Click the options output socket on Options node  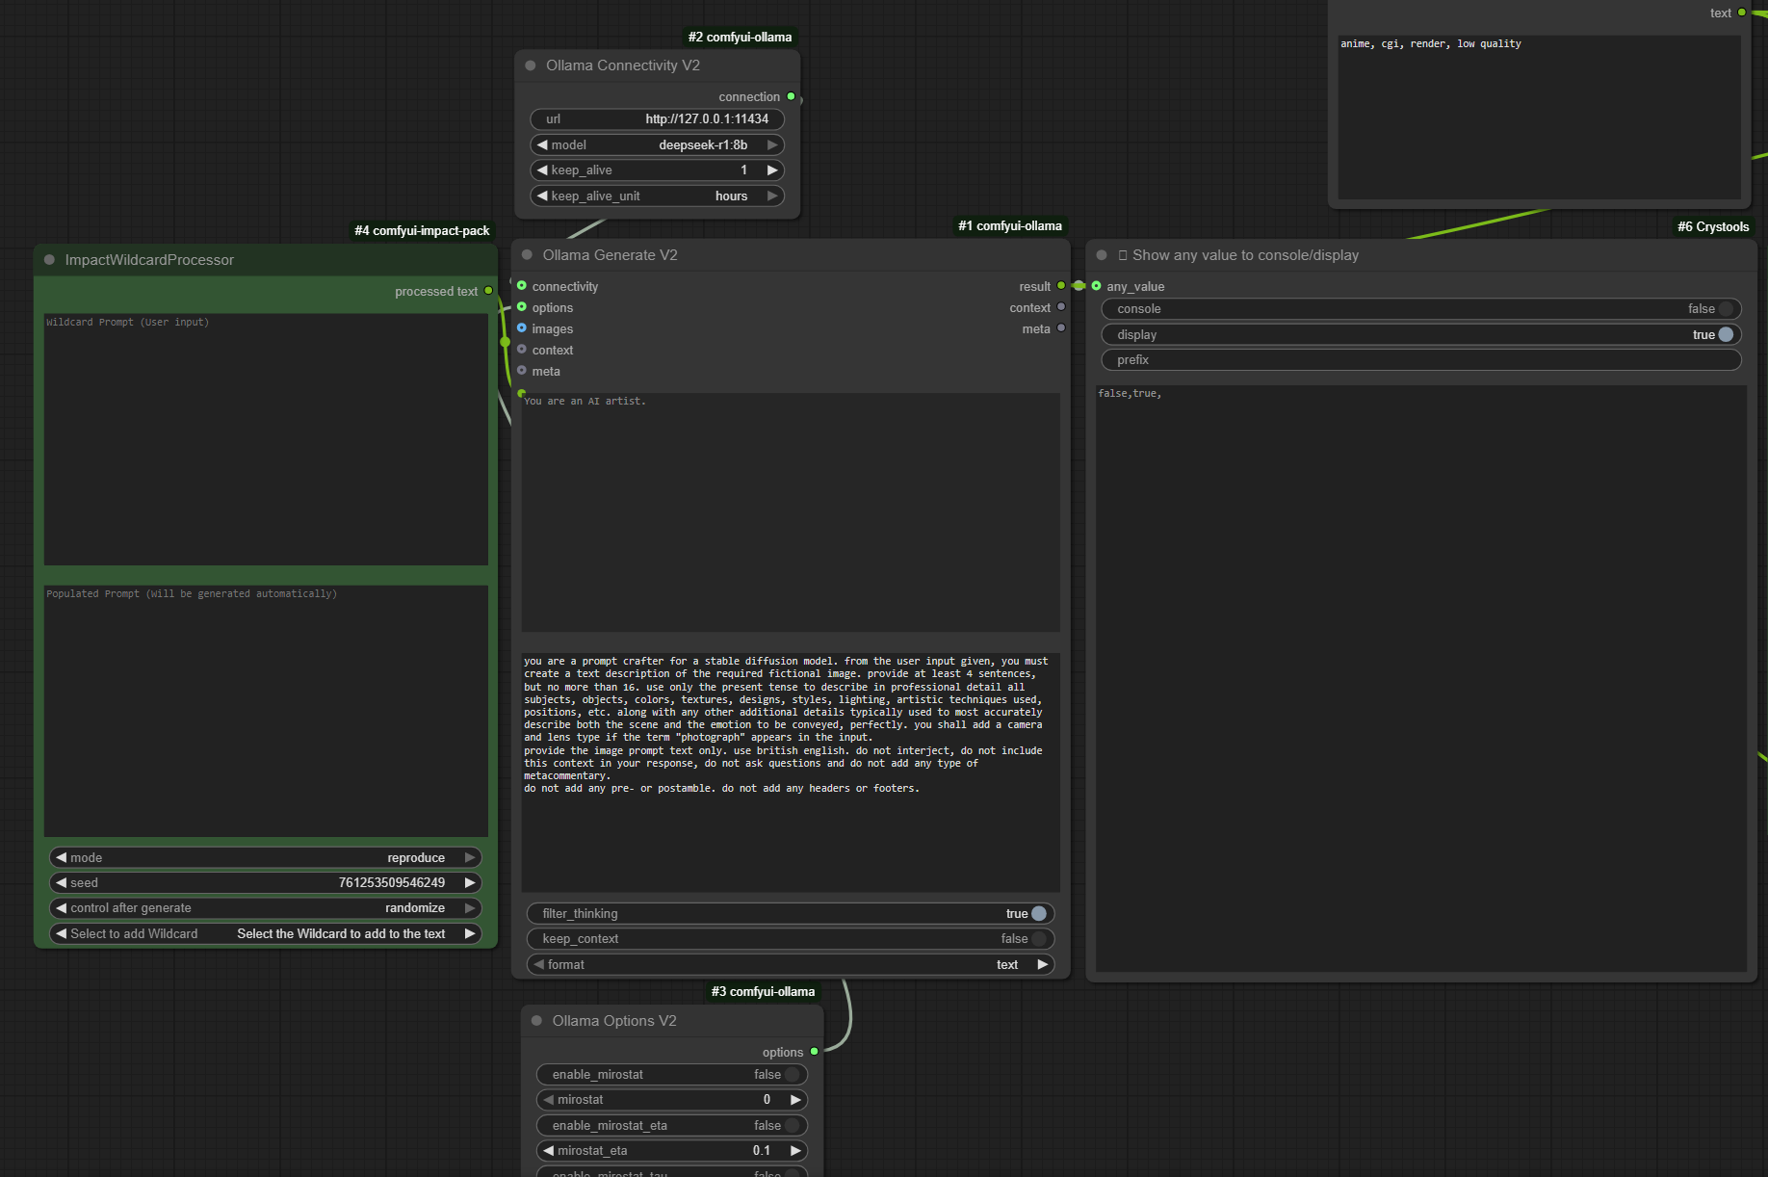click(814, 1052)
